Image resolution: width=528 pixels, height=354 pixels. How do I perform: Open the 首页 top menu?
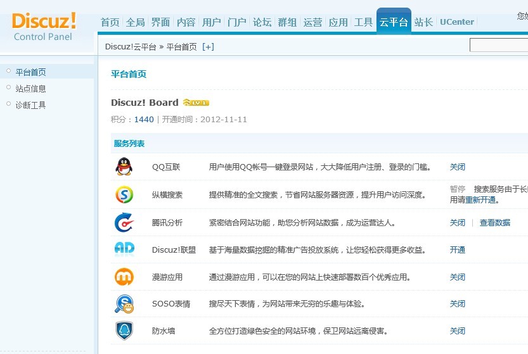[x=110, y=22]
